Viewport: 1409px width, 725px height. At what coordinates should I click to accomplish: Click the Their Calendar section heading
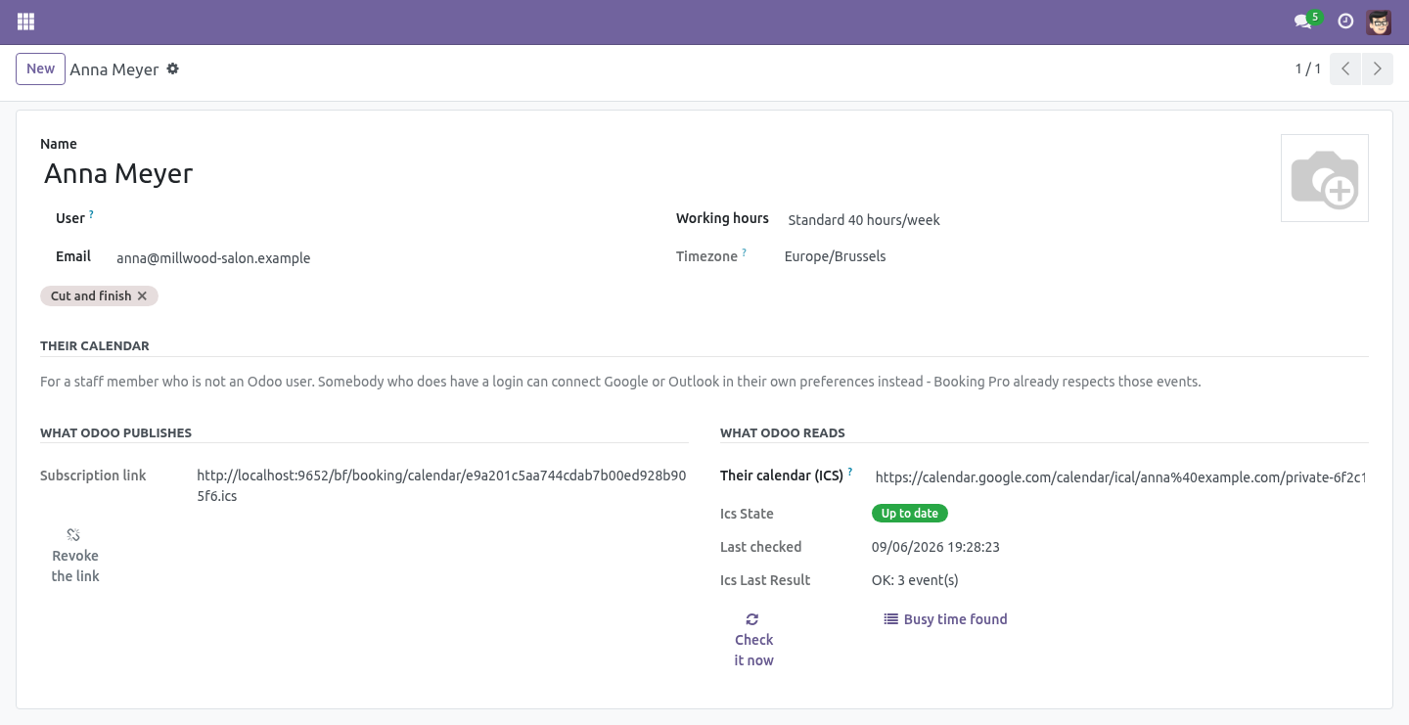(95, 345)
